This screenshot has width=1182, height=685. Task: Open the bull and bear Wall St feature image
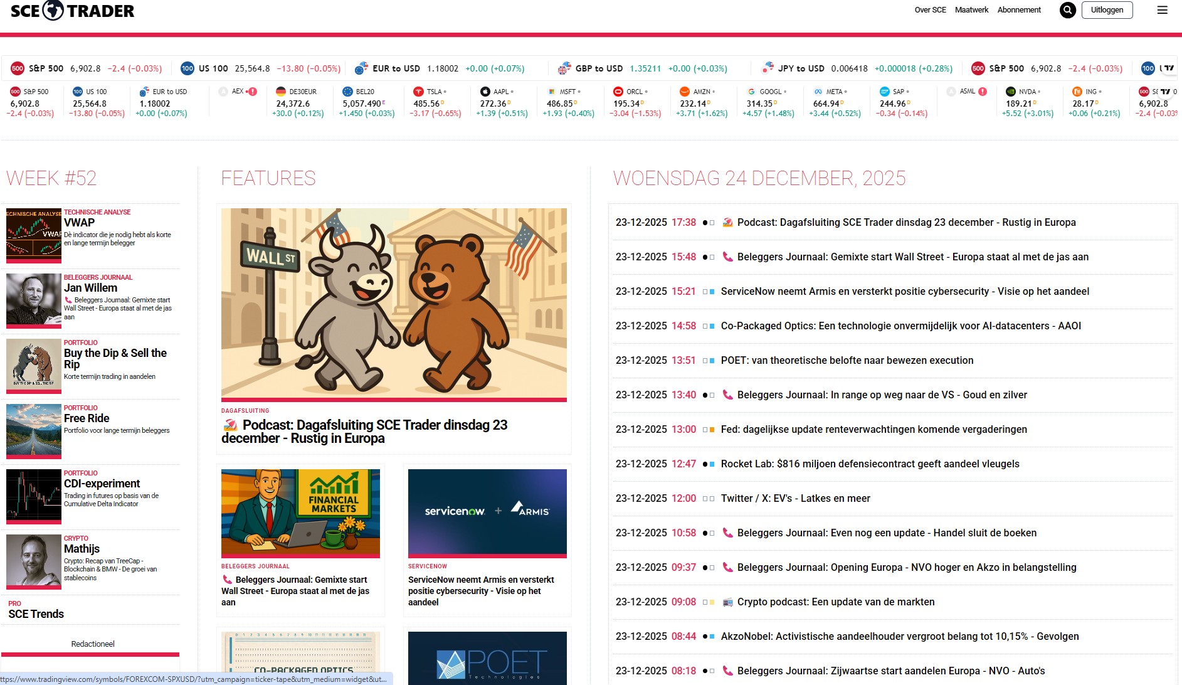point(394,304)
